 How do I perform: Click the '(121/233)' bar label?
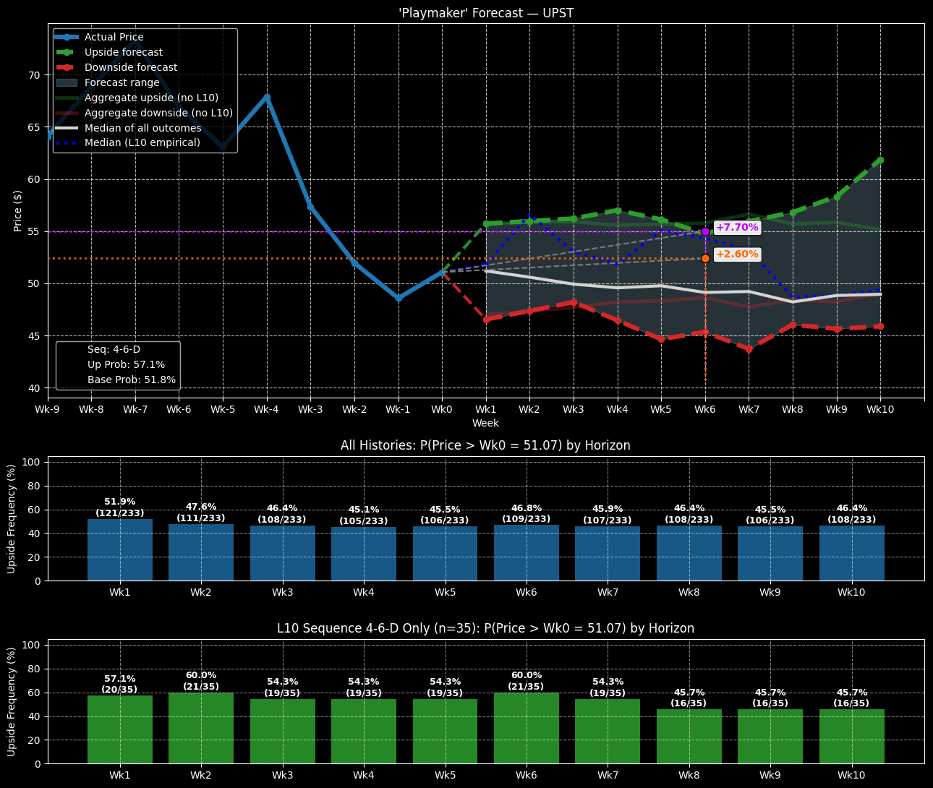[x=120, y=513]
